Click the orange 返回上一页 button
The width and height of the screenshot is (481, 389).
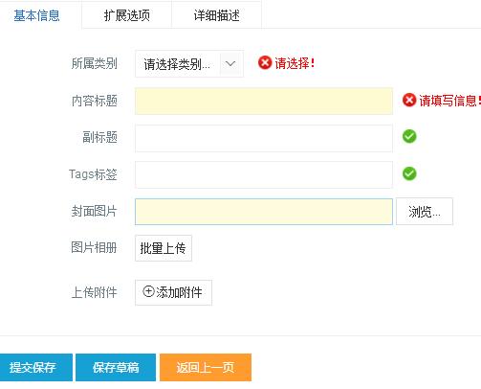coord(206,367)
